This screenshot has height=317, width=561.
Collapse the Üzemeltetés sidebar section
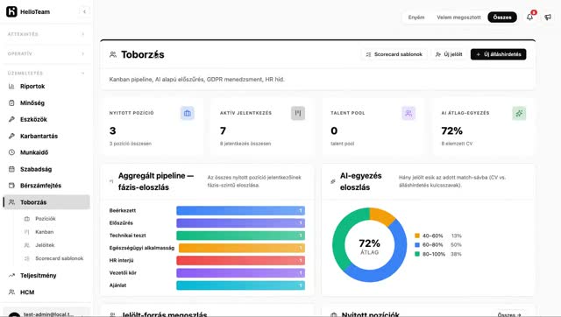coord(46,74)
